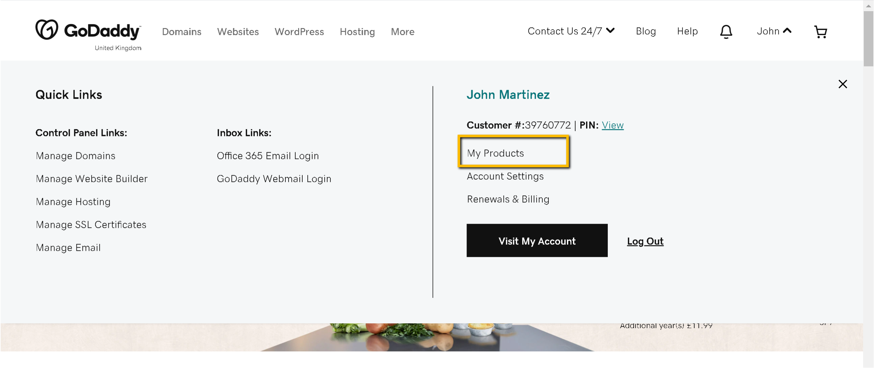Click the Control Panel Links heading
The height and width of the screenshot is (368, 874).
(x=81, y=133)
